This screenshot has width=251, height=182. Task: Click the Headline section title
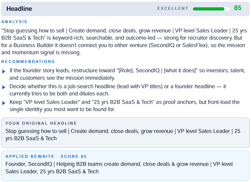click(x=19, y=9)
